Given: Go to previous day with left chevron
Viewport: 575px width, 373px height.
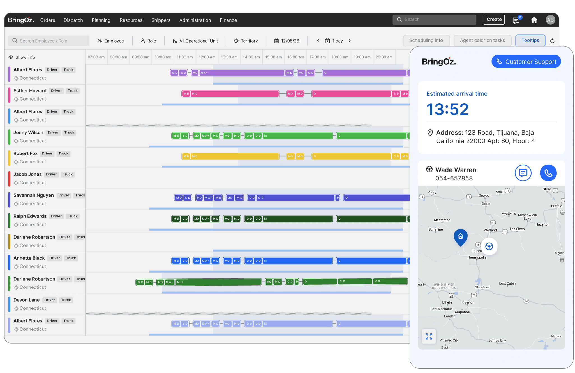Looking at the screenshot, I should coord(318,41).
